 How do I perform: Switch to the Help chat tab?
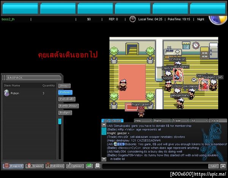(142, 121)
